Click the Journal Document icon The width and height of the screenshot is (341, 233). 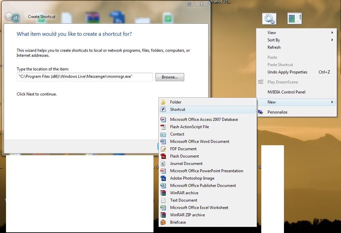click(163, 164)
